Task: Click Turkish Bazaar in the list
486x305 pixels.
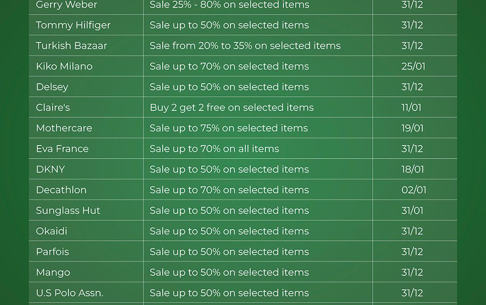Action: click(x=71, y=46)
